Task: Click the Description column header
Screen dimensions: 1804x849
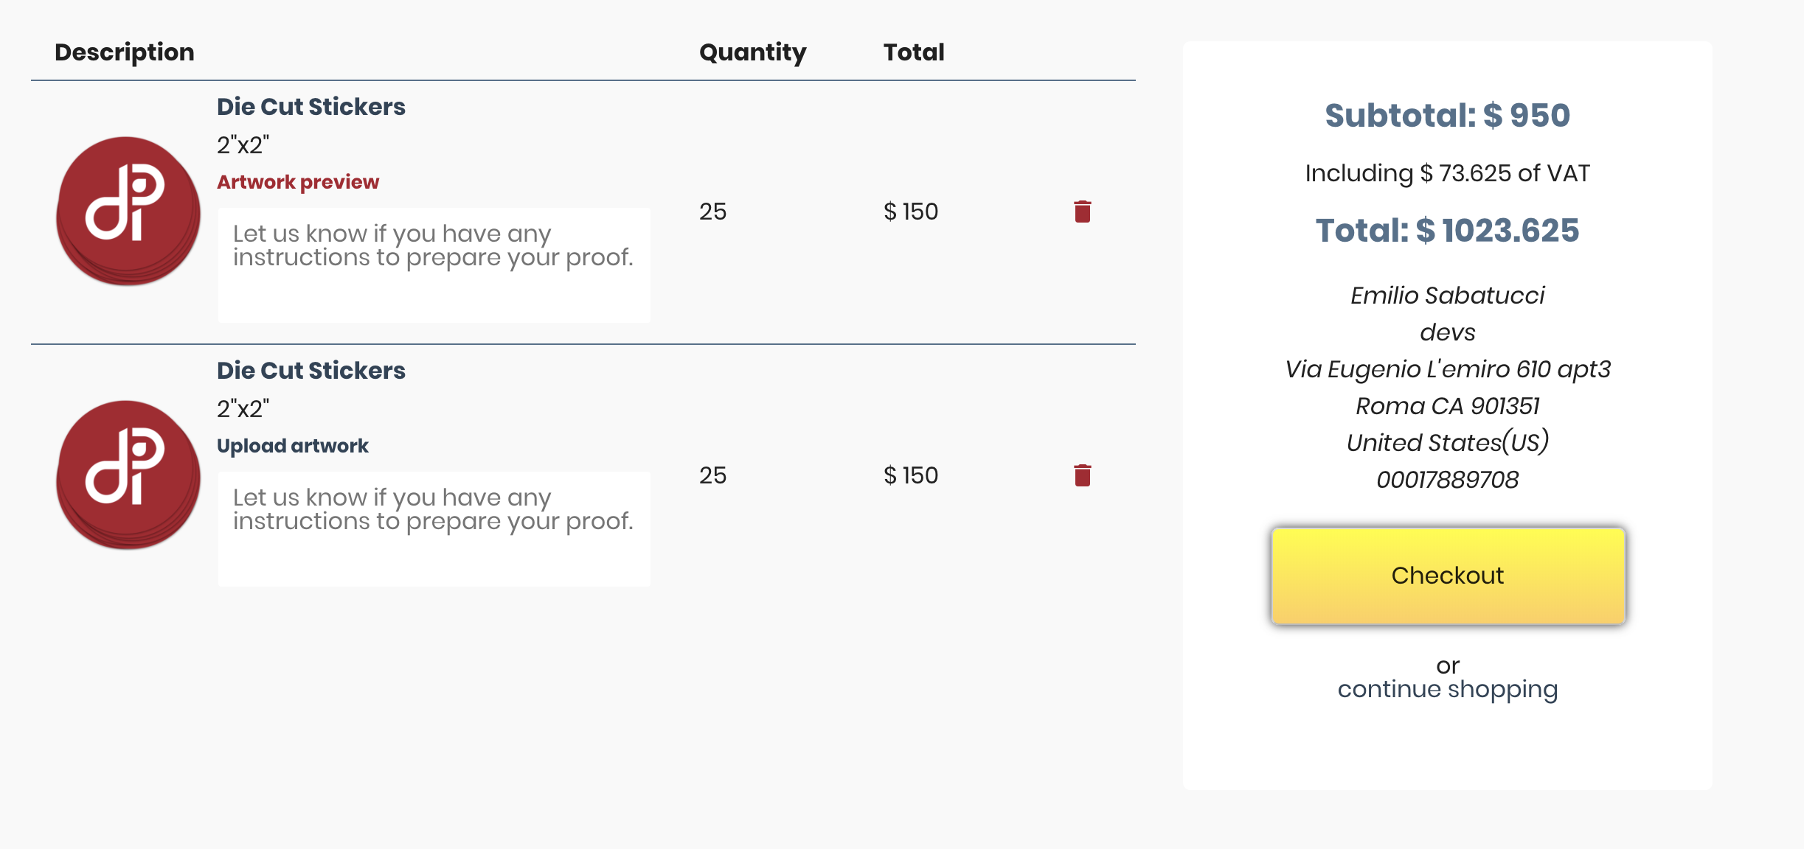Action: click(125, 52)
